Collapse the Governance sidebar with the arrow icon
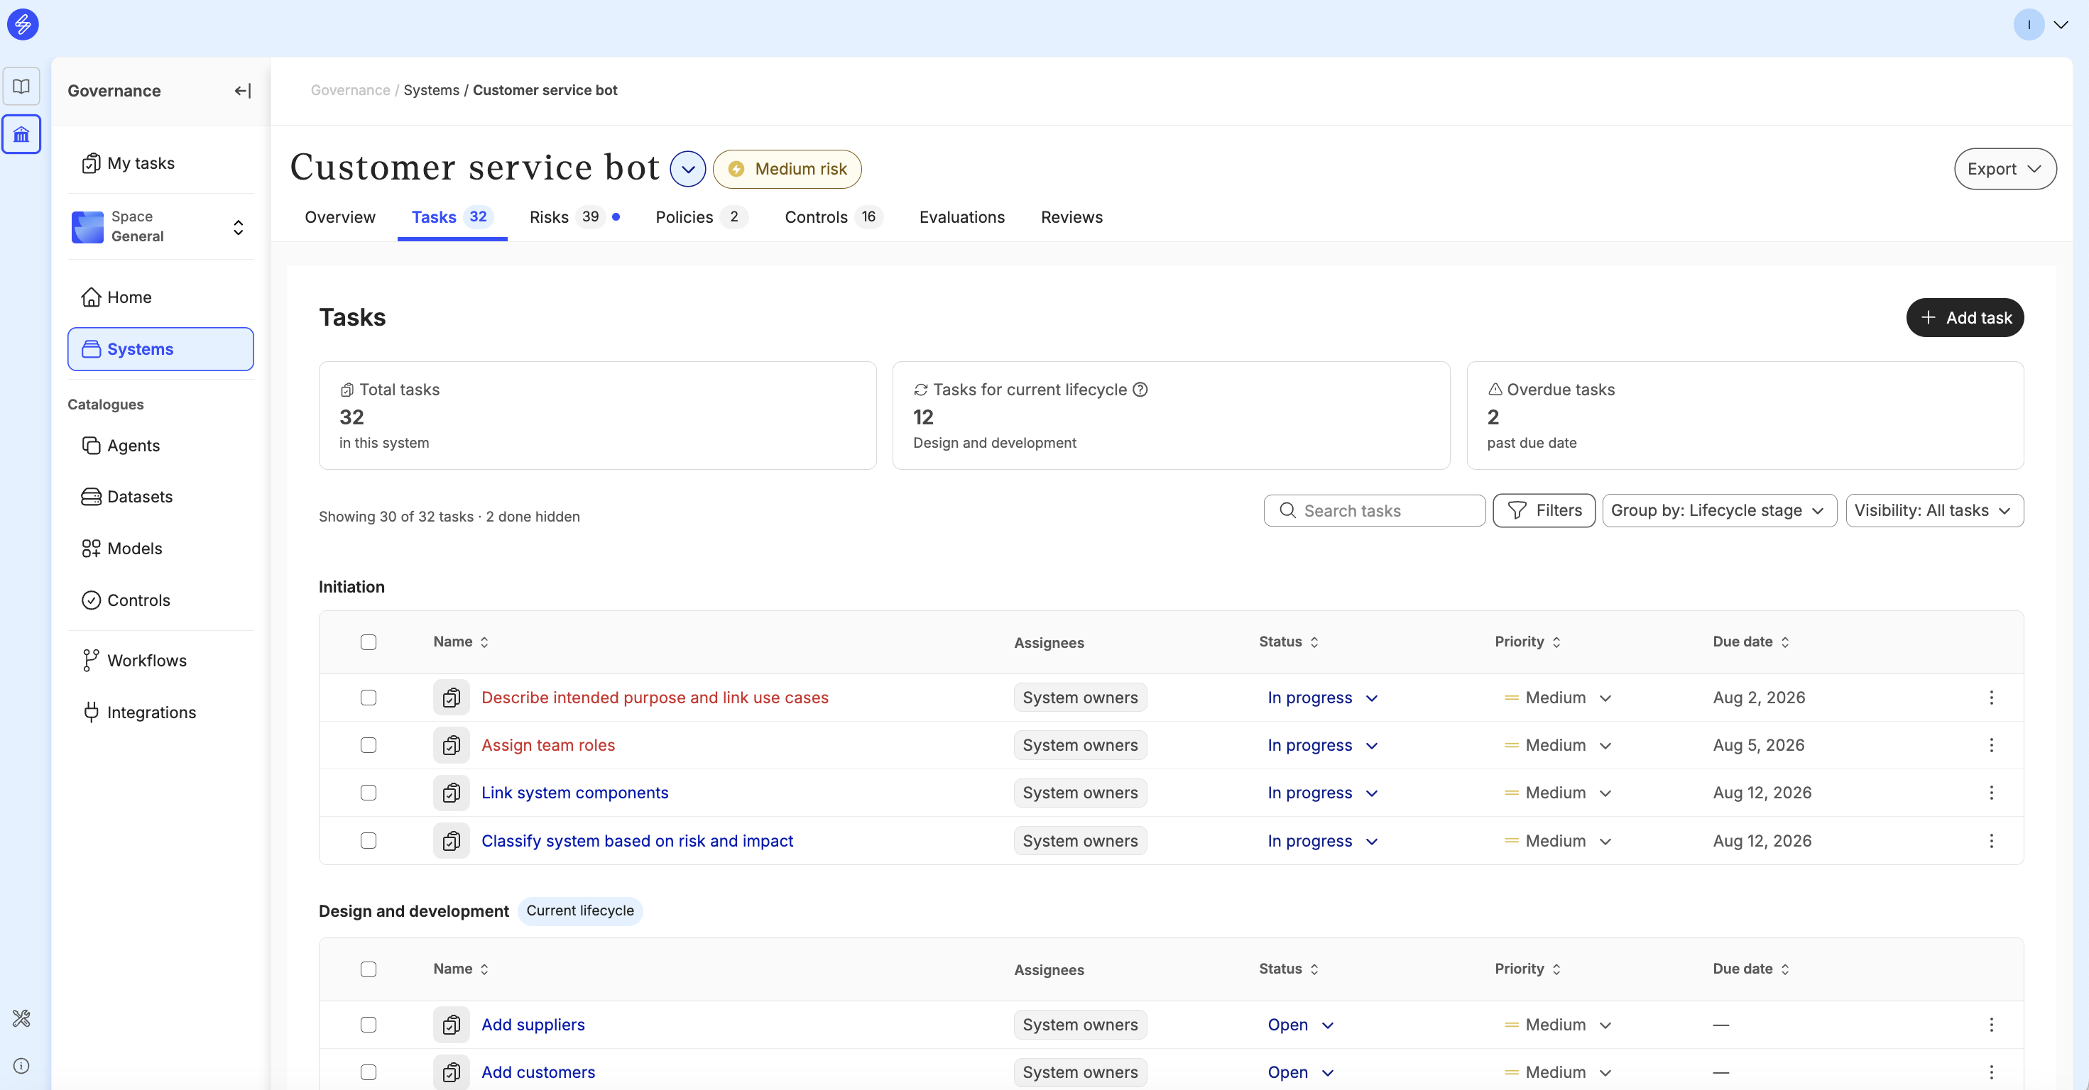 242,91
